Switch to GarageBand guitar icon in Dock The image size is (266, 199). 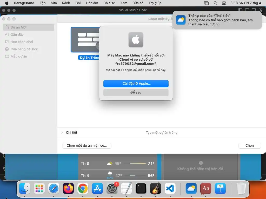(156, 188)
